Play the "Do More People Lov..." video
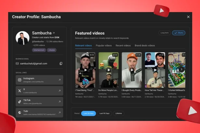This screenshot has width=200, height=133. 109,70
